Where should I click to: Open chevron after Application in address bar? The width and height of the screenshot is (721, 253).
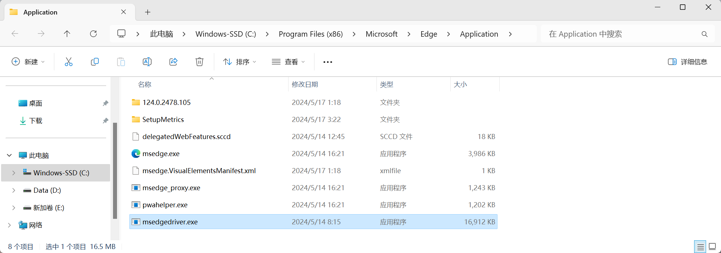(x=510, y=34)
